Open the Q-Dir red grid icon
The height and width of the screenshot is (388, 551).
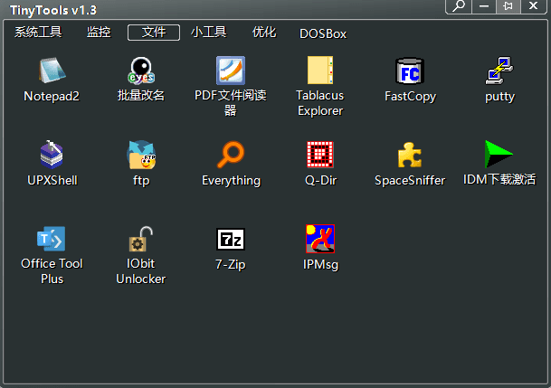(320, 155)
